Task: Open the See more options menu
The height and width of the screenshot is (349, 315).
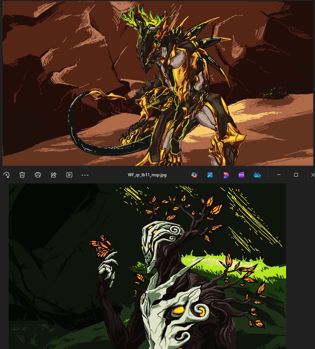Action: [85, 175]
